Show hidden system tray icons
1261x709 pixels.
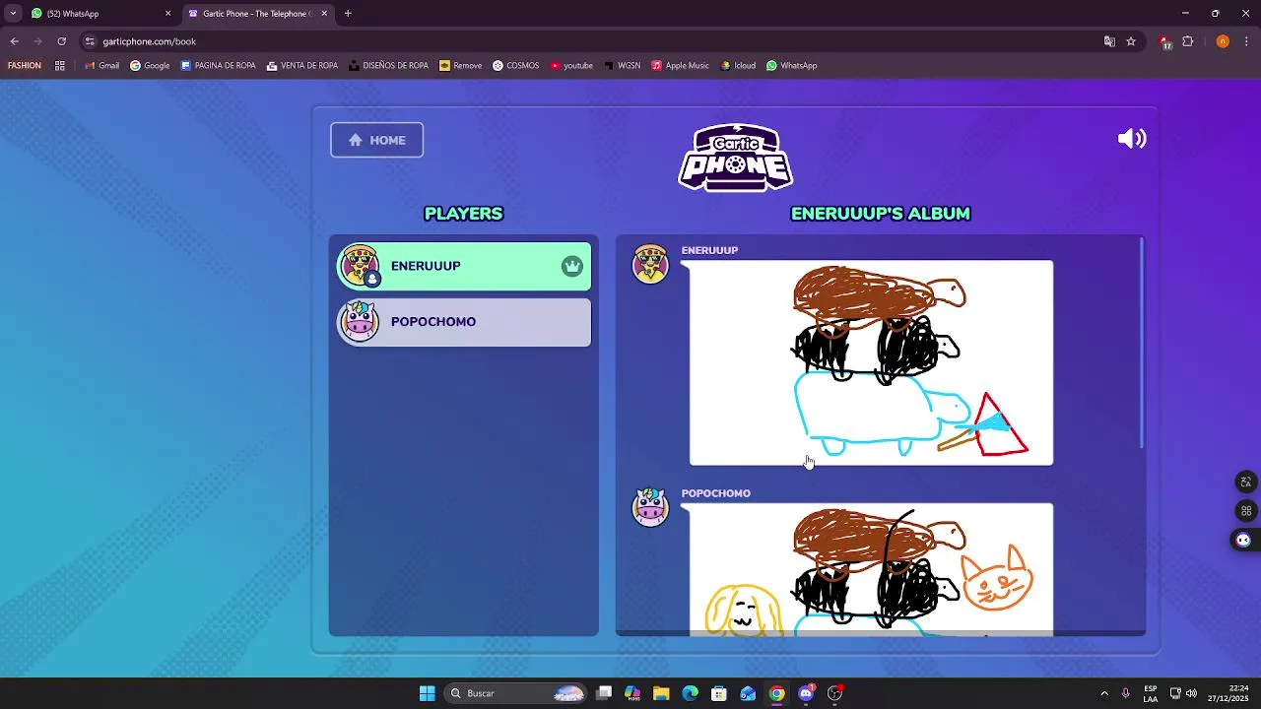coord(1103,693)
